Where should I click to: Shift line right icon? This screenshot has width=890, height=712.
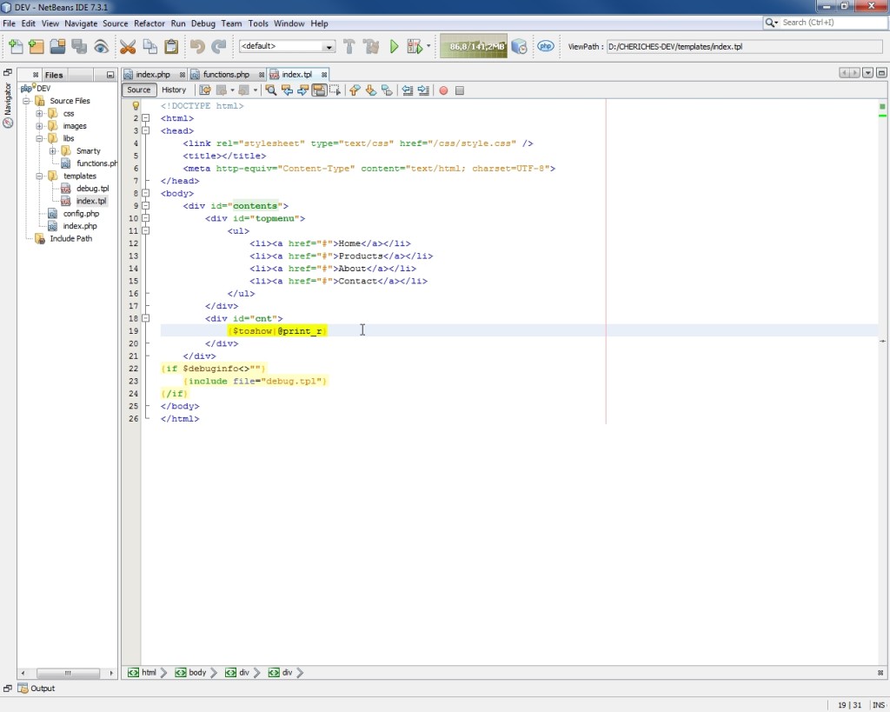pyautogui.click(x=423, y=90)
